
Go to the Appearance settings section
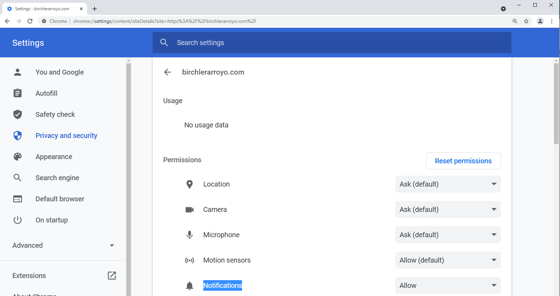click(x=54, y=157)
